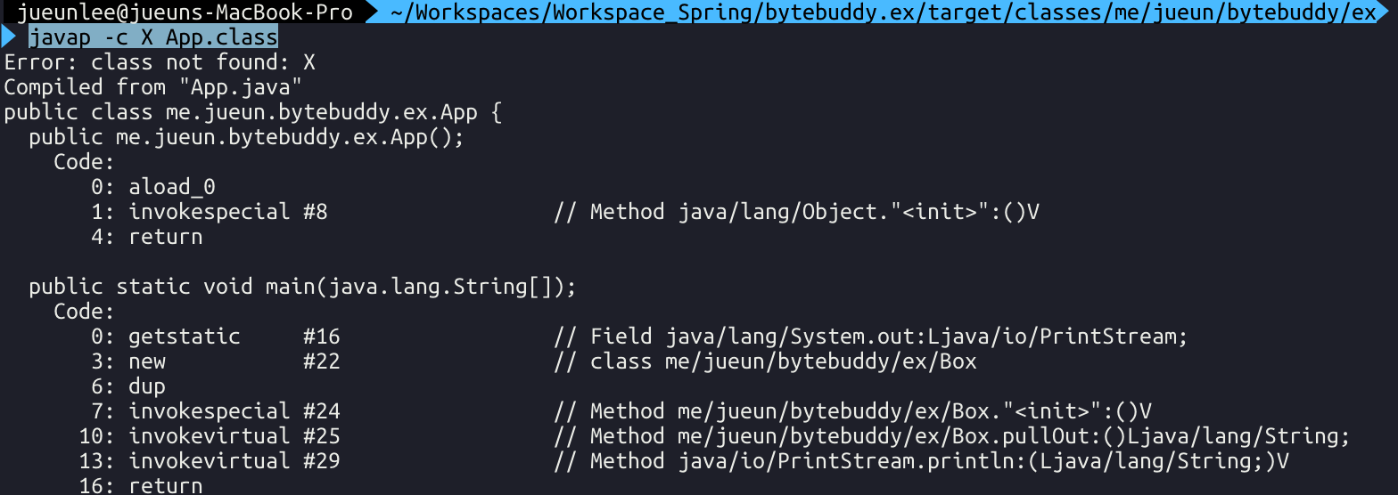
Task: Click the 'public class me.jueun.bytebuddy.ex.App {' line
Action: [253, 112]
